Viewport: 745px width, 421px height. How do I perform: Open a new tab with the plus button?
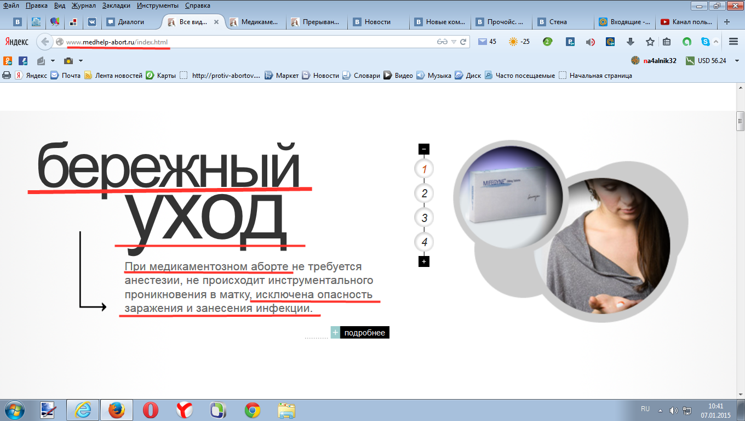(727, 22)
